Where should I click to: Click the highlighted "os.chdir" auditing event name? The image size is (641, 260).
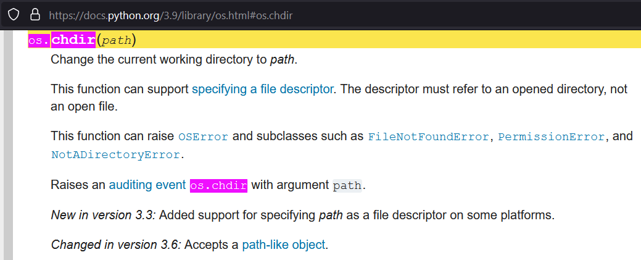(x=218, y=185)
